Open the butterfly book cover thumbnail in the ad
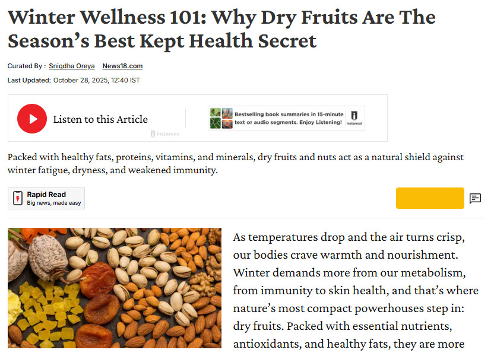This screenshot has width=494, height=353. tap(215, 112)
